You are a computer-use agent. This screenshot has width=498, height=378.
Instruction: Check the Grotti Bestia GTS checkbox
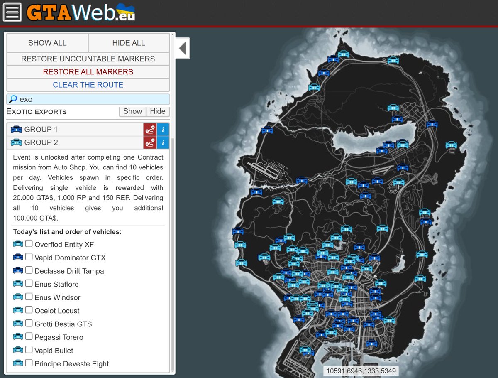pos(29,323)
